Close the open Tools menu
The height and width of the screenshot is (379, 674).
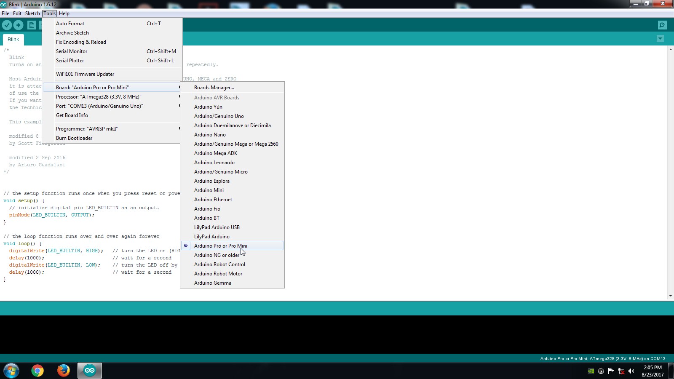49,13
